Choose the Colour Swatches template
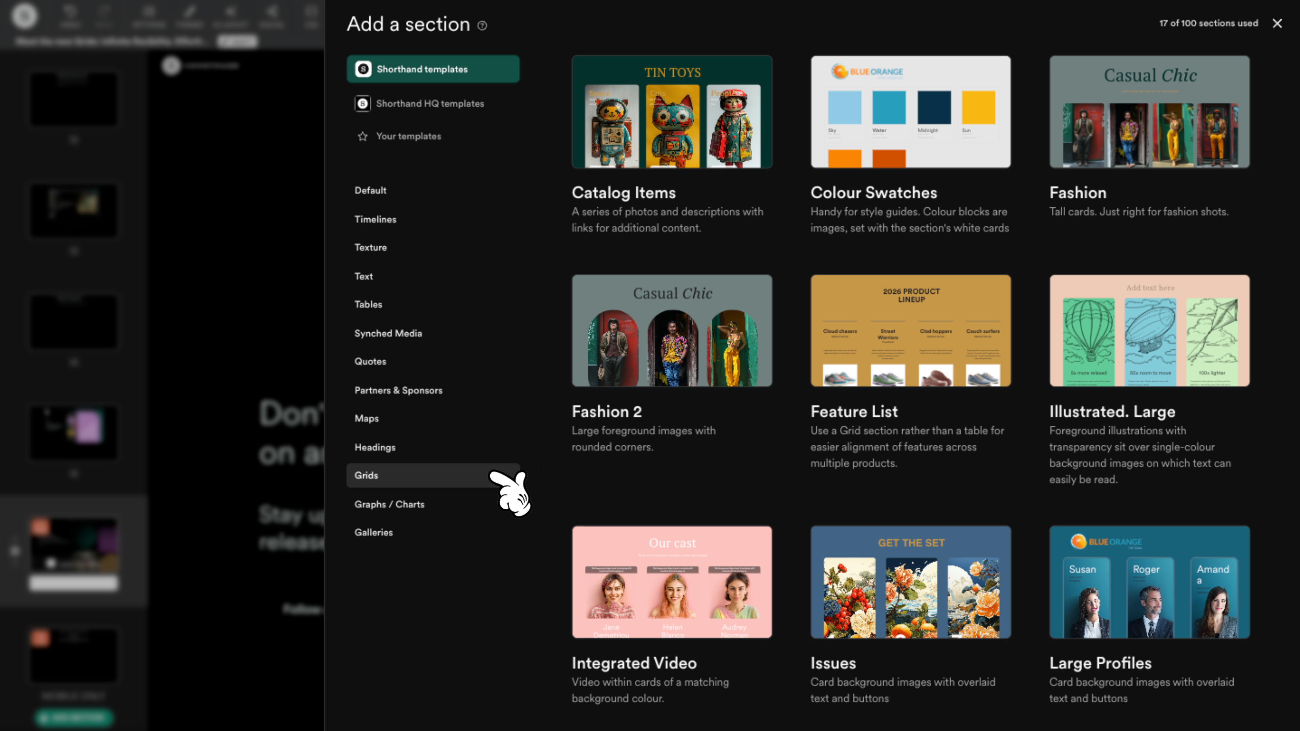1300x731 pixels. click(910, 112)
